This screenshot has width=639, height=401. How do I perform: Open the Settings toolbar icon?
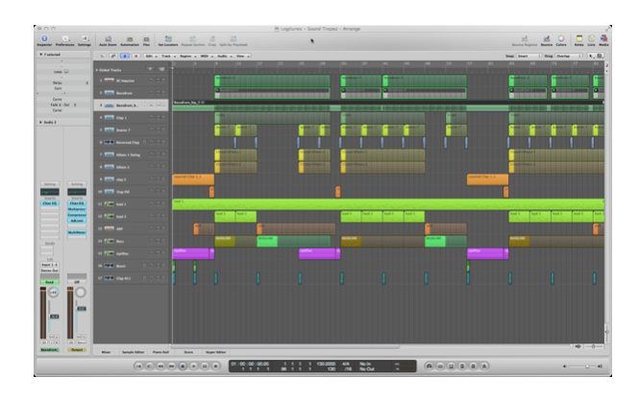point(85,38)
